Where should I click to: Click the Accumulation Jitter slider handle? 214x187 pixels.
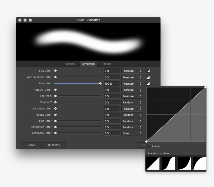click(55, 77)
